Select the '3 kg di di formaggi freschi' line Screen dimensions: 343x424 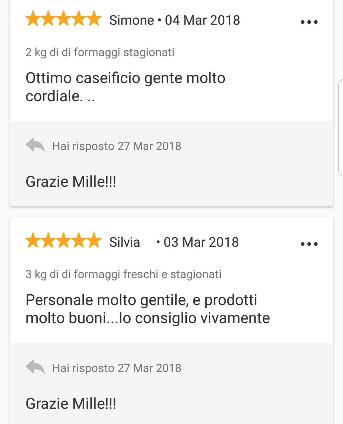(123, 274)
